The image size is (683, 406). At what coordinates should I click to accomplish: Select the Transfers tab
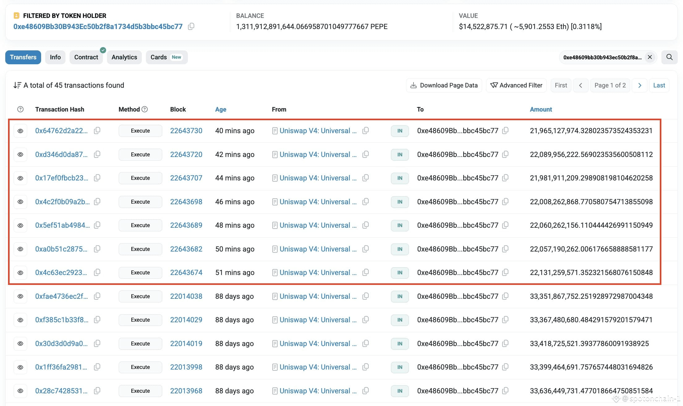pos(23,57)
